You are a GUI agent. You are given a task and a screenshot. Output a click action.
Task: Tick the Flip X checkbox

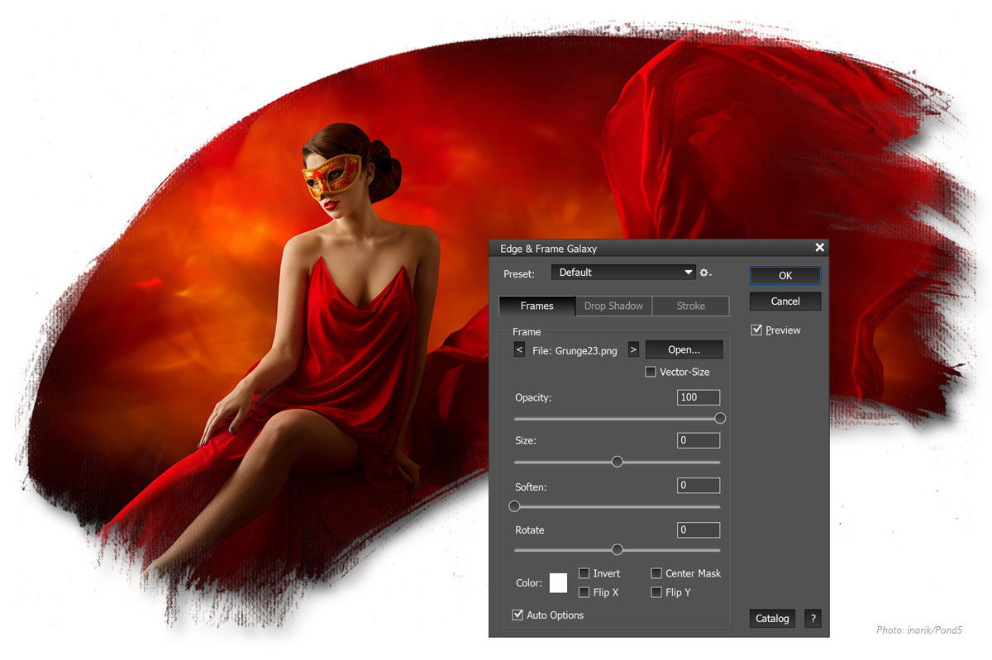click(584, 592)
